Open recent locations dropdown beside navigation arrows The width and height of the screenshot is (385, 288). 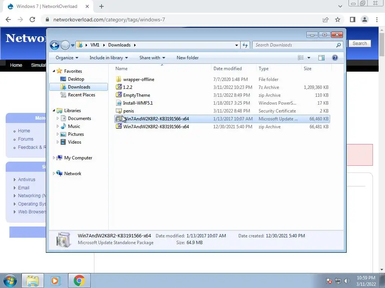tap(73, 45)
